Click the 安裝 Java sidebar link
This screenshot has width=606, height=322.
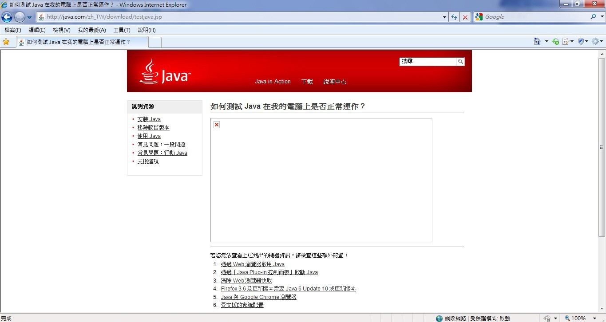pos(149,119)
